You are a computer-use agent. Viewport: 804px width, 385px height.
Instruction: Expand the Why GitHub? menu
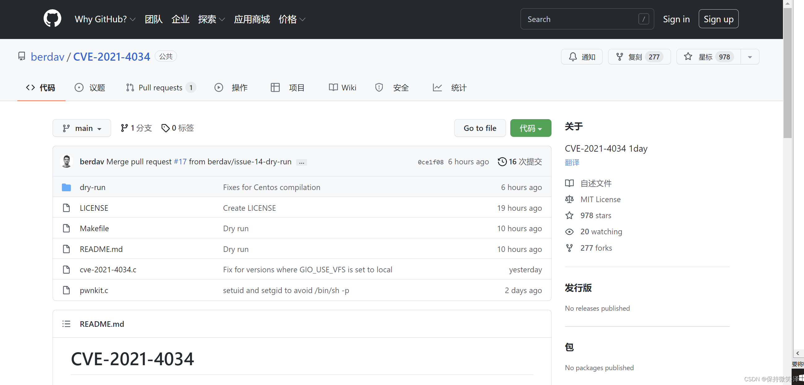tap(105, 19)
